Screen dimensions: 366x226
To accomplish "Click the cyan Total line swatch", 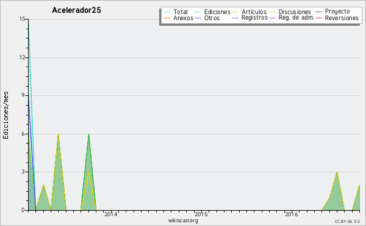I will click(x=167, y=12).
